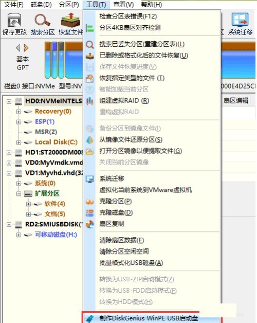
Task: Go to next disk with orange right arrow
Action: click(26, 48)
